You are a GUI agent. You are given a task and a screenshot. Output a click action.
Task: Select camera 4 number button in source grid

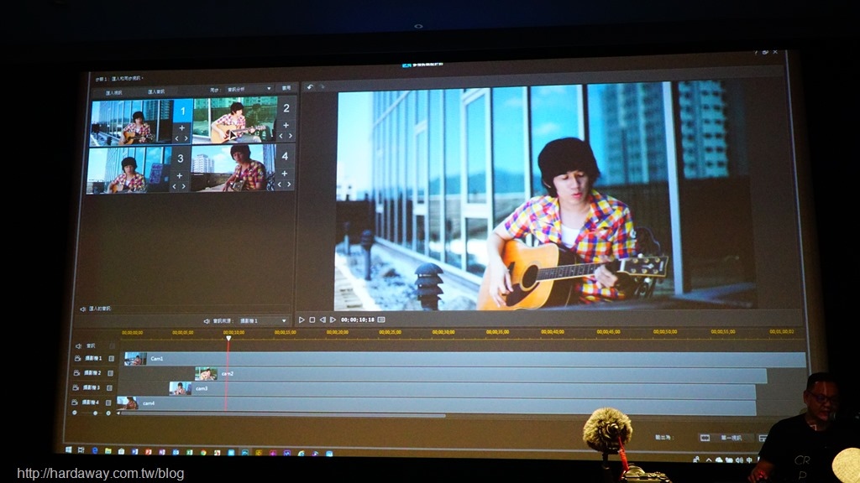coord(285,157)
